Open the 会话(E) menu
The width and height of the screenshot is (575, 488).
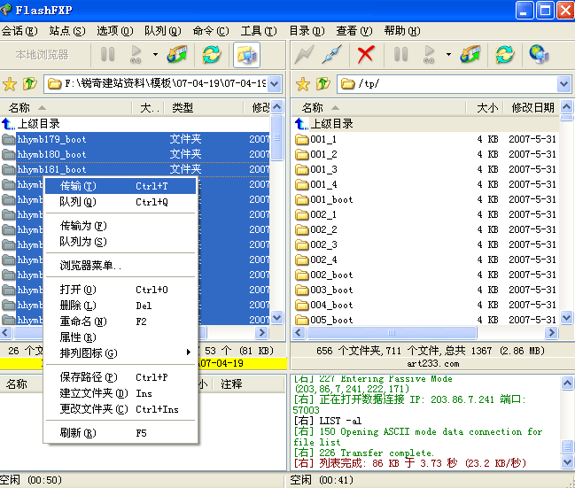[19, 31]
